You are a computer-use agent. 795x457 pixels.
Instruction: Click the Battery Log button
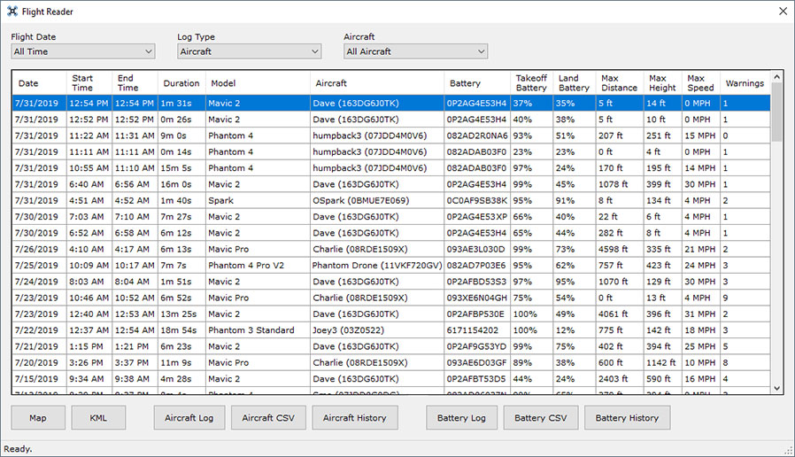pyautogui.click(x=461, y=418)
